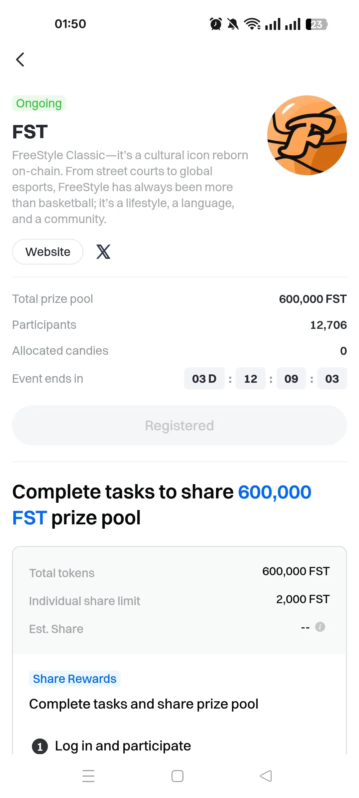The height and width of the screenshot is (798, 359).
Task: Tap the muted notifications bell icon
Action: (x=233, y=24)
